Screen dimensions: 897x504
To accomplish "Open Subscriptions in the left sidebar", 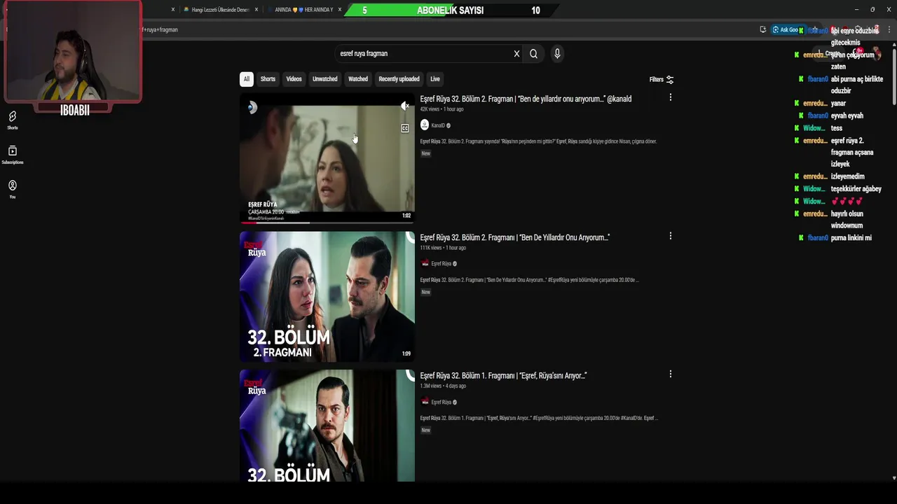I will [13, 155].
